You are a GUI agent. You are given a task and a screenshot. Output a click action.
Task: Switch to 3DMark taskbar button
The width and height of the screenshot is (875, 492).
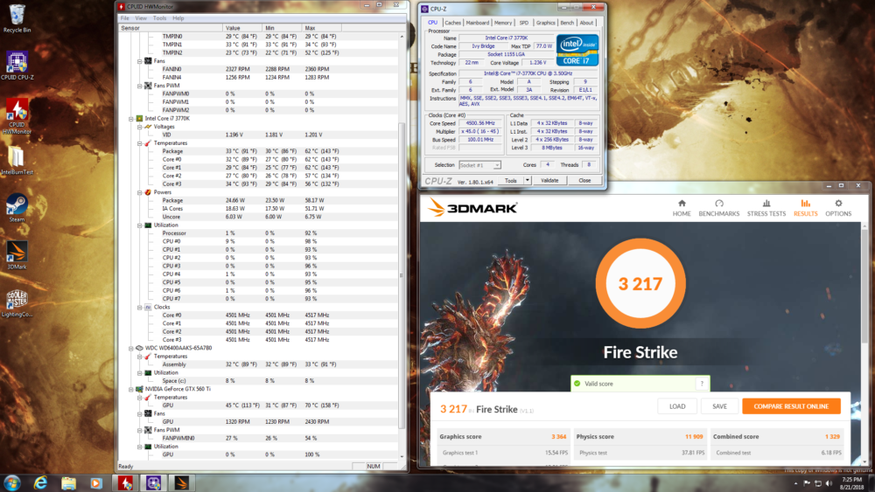click(x=182, y=483)
